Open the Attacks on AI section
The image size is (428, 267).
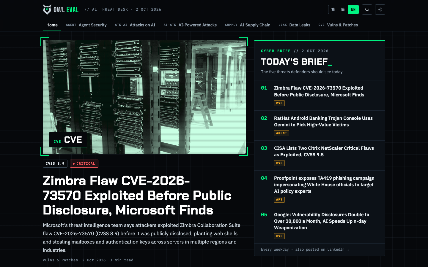point(135,25)
